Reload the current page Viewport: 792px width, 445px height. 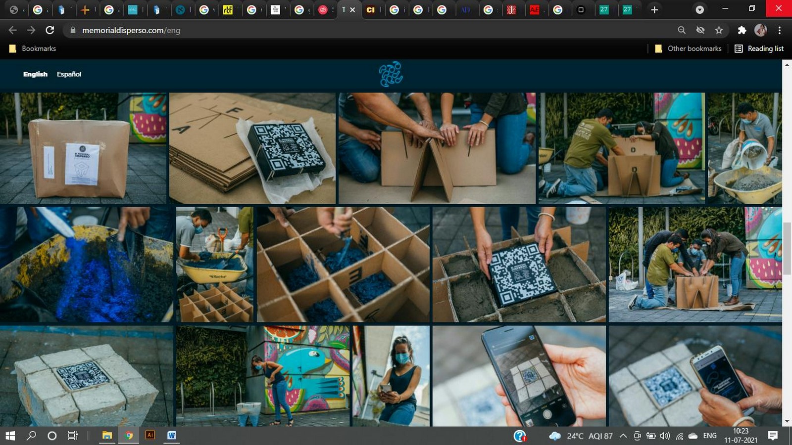pyautogui.click(x=49, y=30)
